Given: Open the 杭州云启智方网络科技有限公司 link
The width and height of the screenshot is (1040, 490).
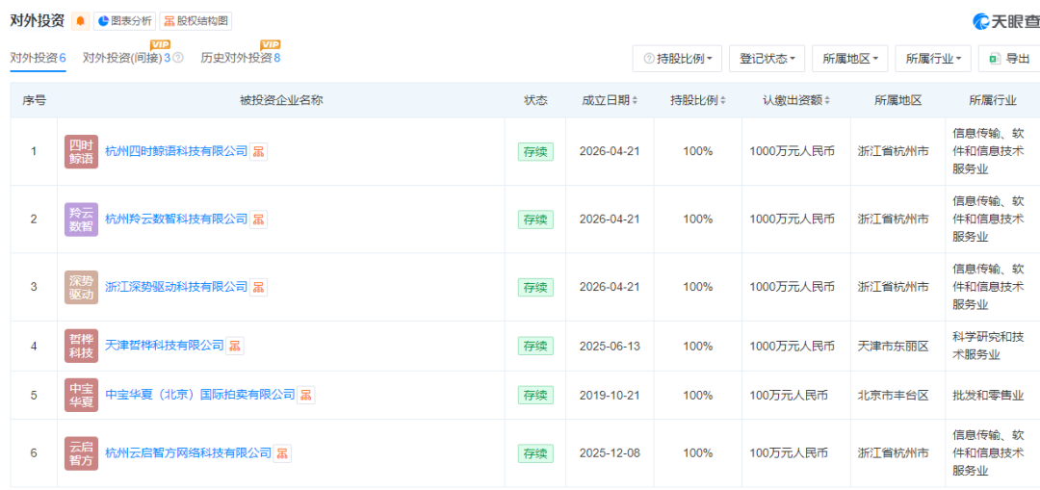Looking at the screenshot, I should [189, 452].
